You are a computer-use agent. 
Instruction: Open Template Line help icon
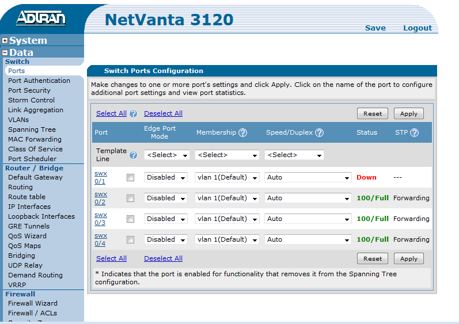point(134,155)
